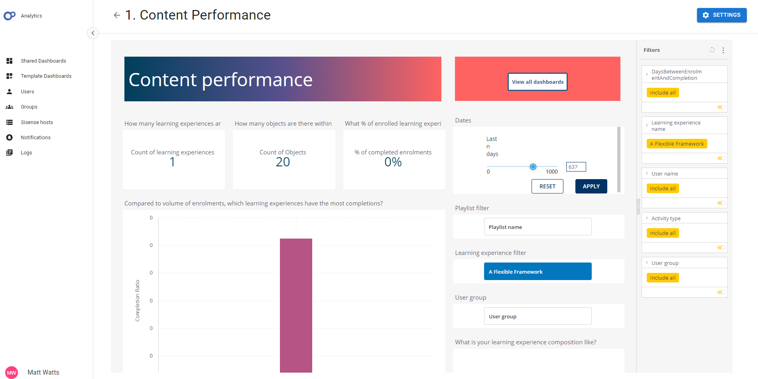Reset filters using the refresh icon

coord(712,50)
